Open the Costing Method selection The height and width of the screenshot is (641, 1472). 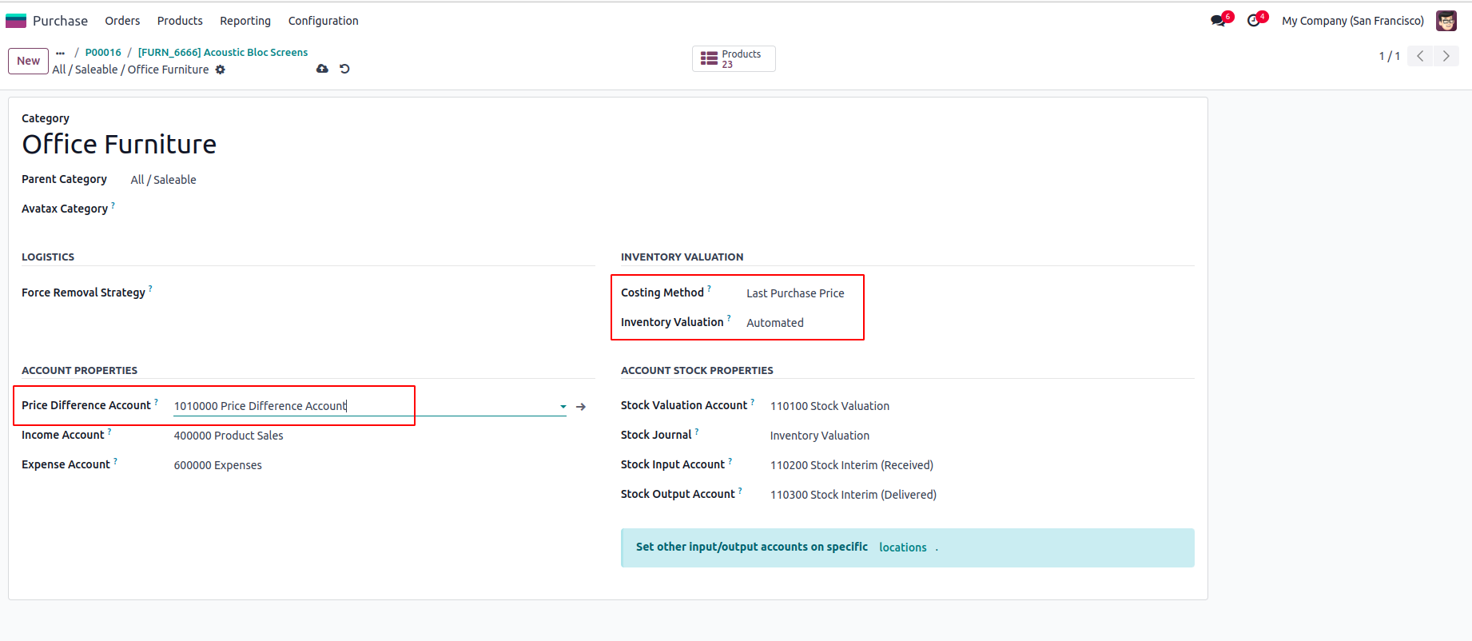[794, 293]
